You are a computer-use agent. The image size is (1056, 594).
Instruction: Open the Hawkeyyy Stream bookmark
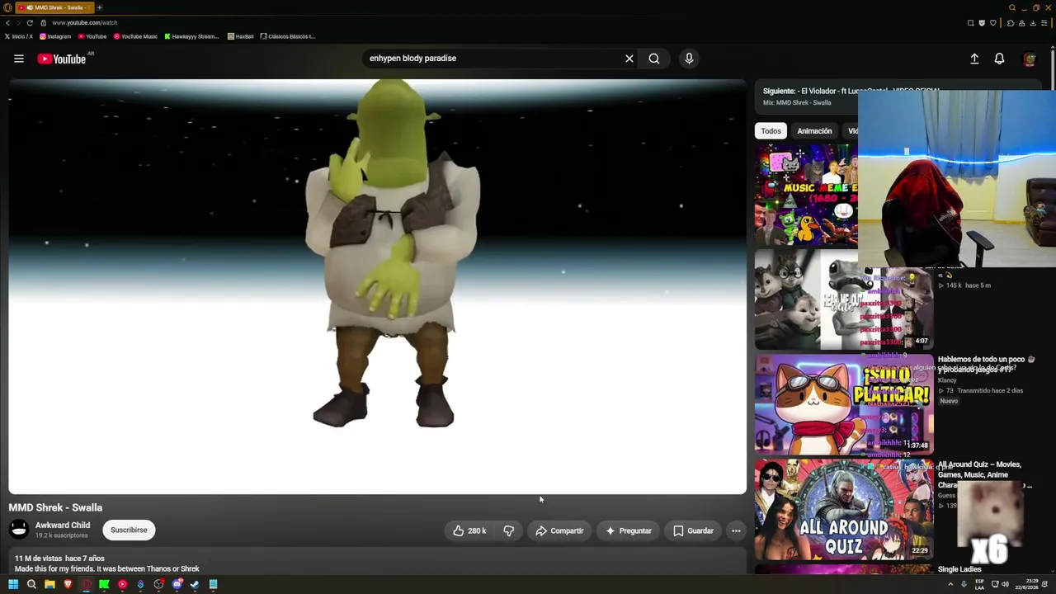pos(191,36)
